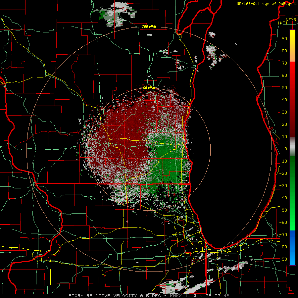This screenshot has height=298, width=298.
Task: Click the "-30" value on the legend scale
Action: (x=283, y=186)
